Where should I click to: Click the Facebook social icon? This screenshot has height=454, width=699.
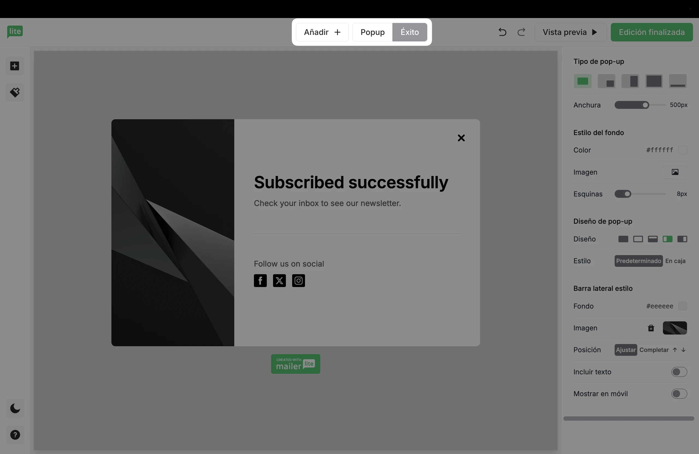click(x=260, y=281)
